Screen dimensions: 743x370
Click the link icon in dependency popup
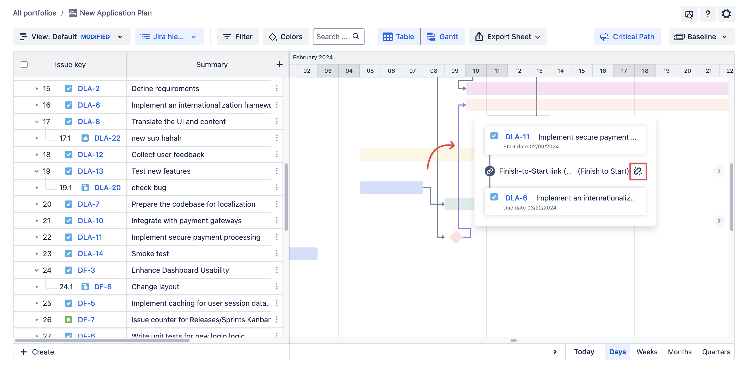[490, 171]
